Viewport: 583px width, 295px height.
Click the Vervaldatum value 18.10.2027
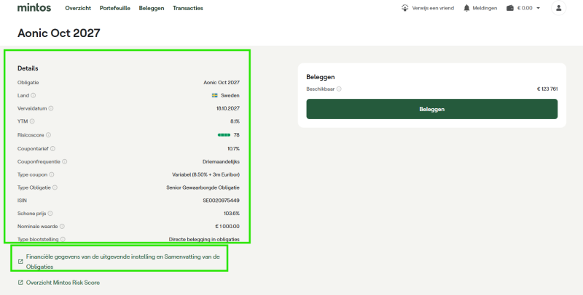[228, 108]
